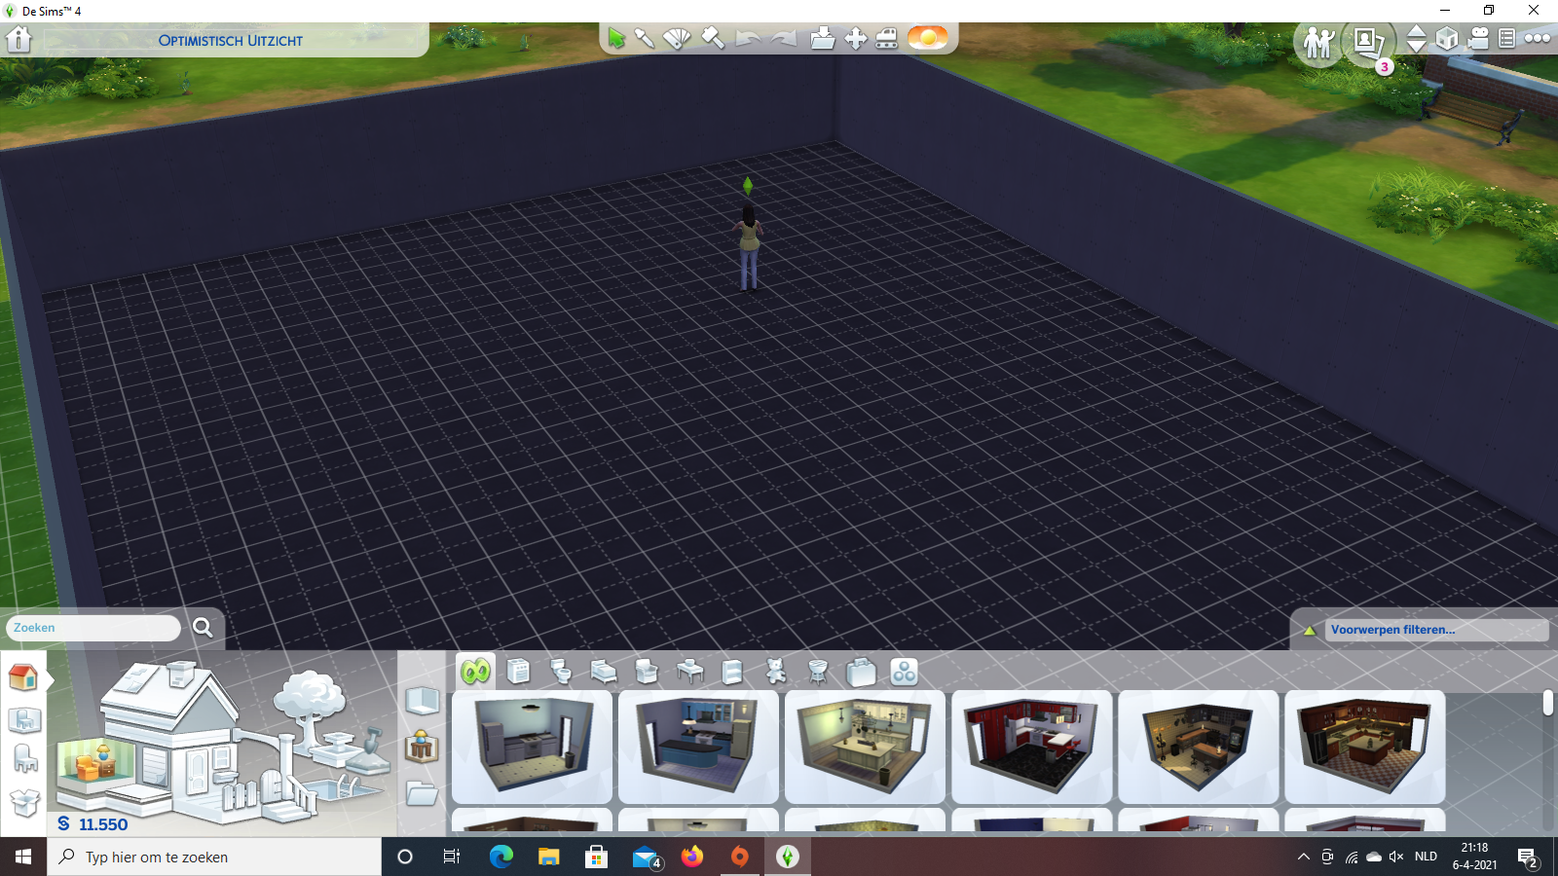Viewport: 1558px width, 876px height.
Task: Go down one floor arrow
Action: [1417, 47]
